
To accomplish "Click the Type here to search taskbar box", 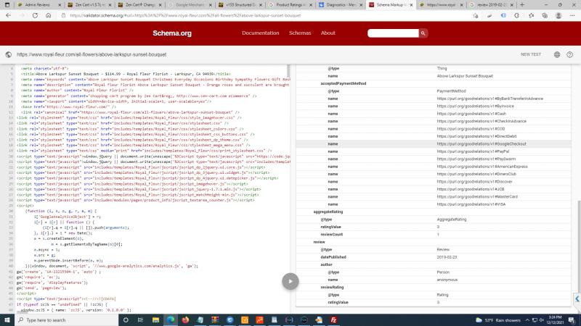I will (x=67, y=319).
